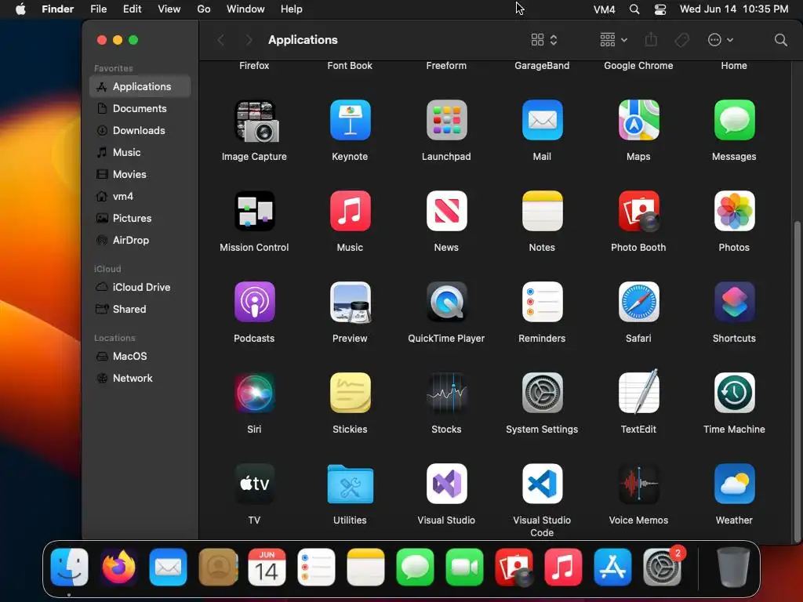Select Pictures in the sidebar
Image resolution: width=803 pixels, height=602 pixels.
[x=140, y=219]
